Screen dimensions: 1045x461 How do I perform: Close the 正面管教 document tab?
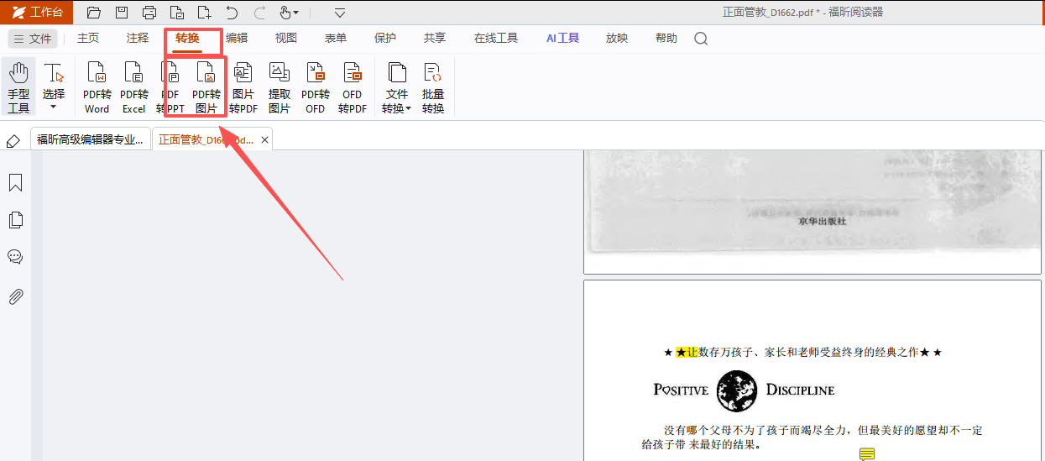pyautogui.click(x=265, y=140)
